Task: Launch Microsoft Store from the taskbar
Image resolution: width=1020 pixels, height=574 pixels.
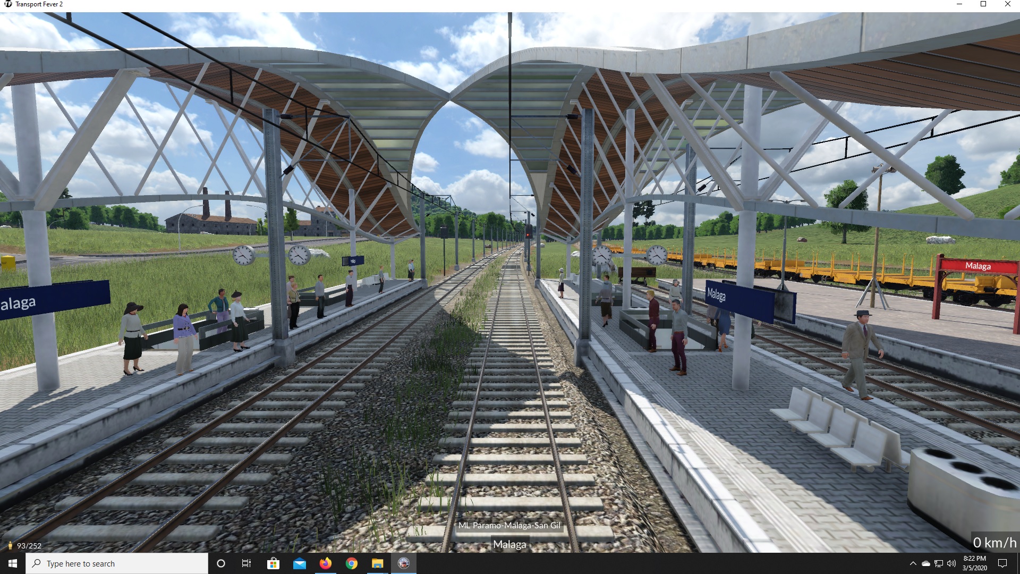Action: click(273, 563)
